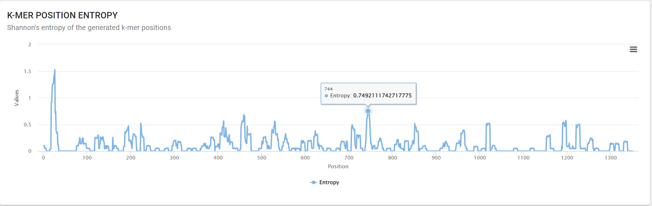Click the y-axis label 0.5
Screen dimensions: 652x206
tap(28, 125)
